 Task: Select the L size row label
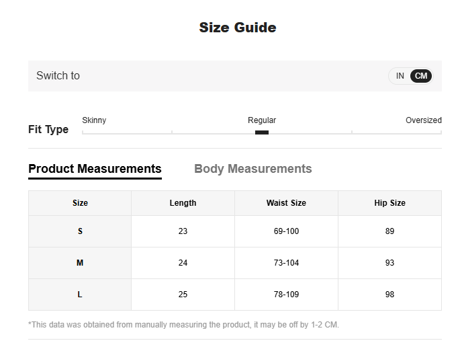pyautogui.click(x=80, y=295)
